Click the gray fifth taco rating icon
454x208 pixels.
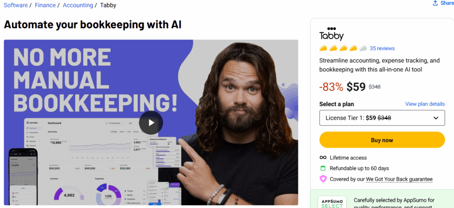(x=364, y=48)
